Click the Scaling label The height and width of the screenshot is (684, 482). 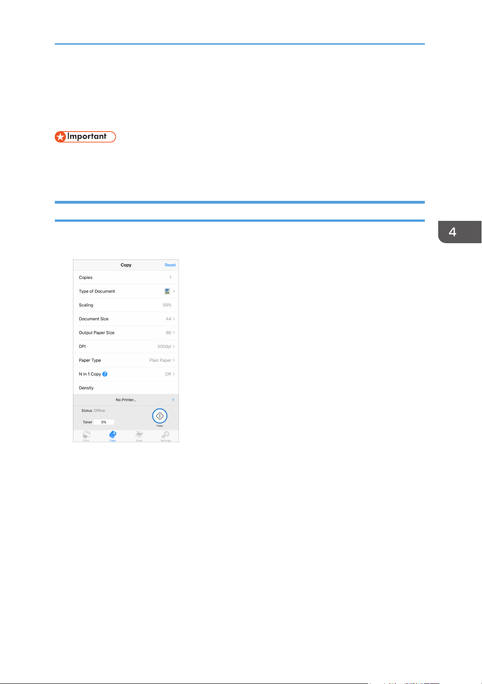click(x=86, y=305)
